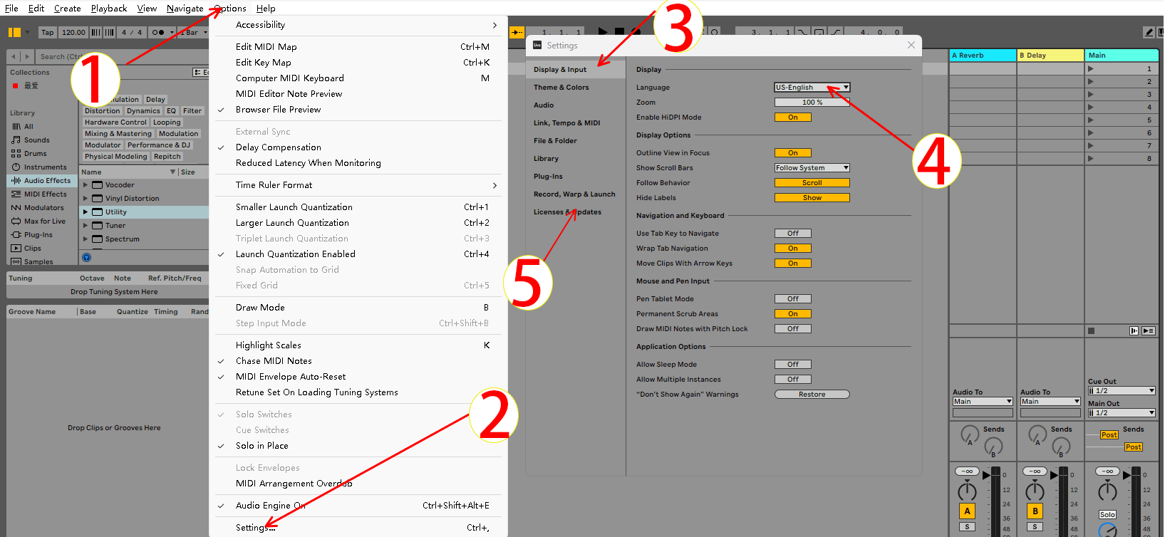Toggle the browser preview headphone icon
This screenshot has width=1165, height=537.
point(87,258)
